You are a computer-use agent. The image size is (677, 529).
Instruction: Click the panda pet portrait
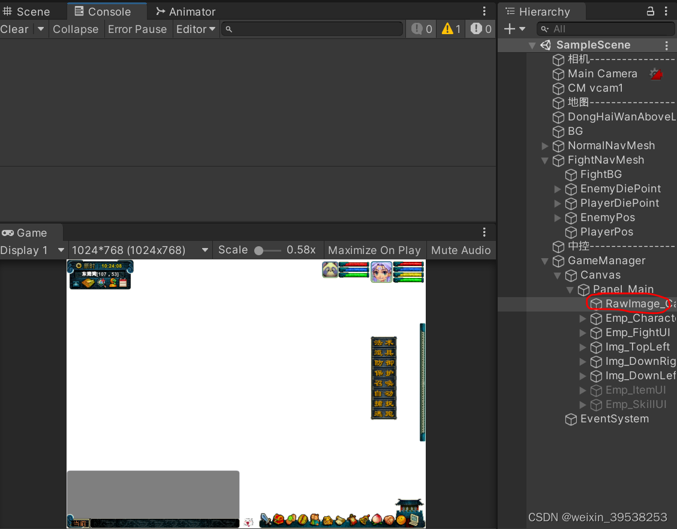pyautogui.click(x=330, y=270)
